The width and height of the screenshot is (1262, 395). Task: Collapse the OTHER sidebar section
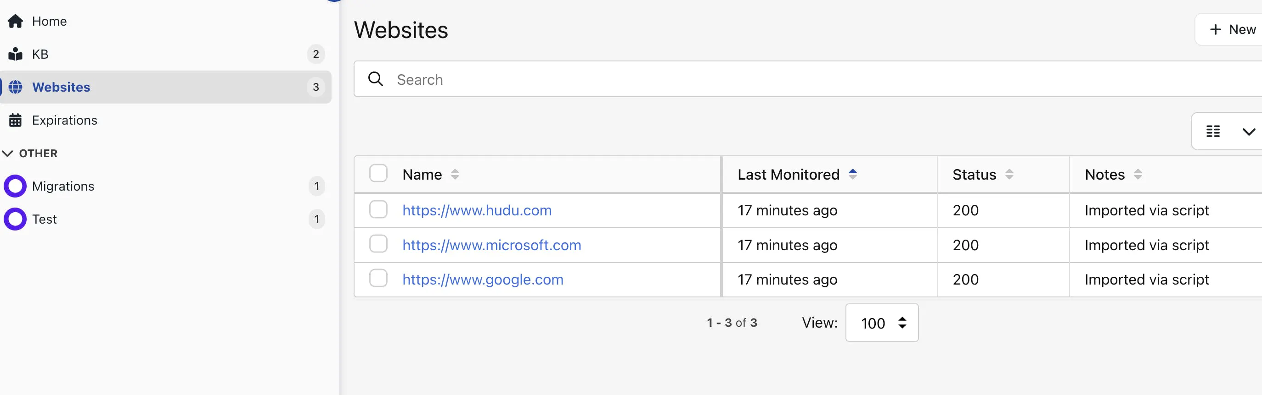point(8,154)
